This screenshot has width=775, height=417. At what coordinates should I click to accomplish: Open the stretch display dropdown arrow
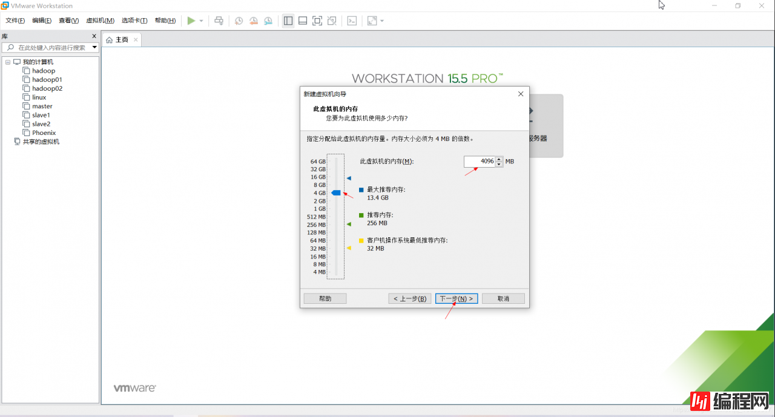tap(382, 21)
